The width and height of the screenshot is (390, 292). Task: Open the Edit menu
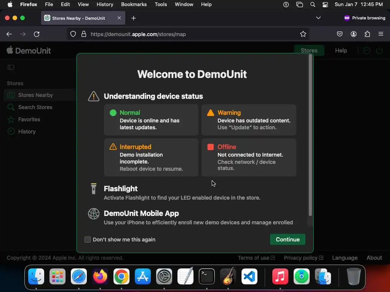pos(65,4)
